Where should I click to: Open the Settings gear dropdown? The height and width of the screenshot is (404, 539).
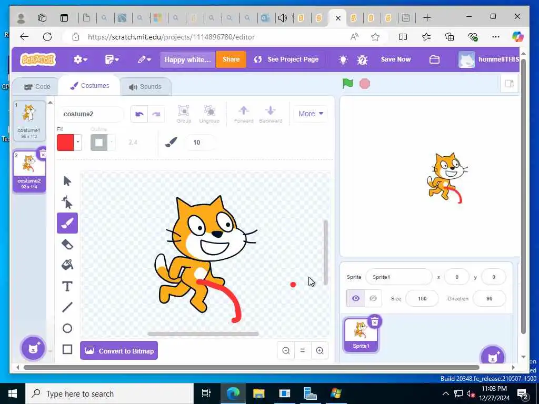[81, 60]
